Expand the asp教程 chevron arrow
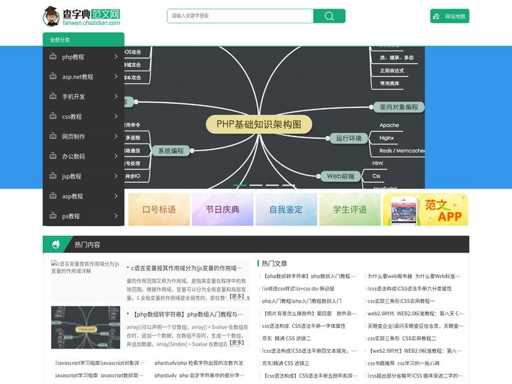The width and height of the screenshot is (512, 384). coord(116,196)
